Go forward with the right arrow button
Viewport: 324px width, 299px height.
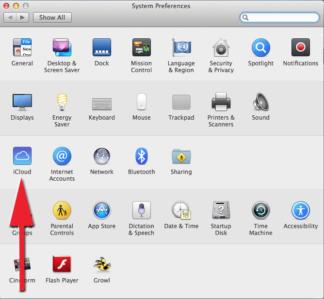coord(22,17)
